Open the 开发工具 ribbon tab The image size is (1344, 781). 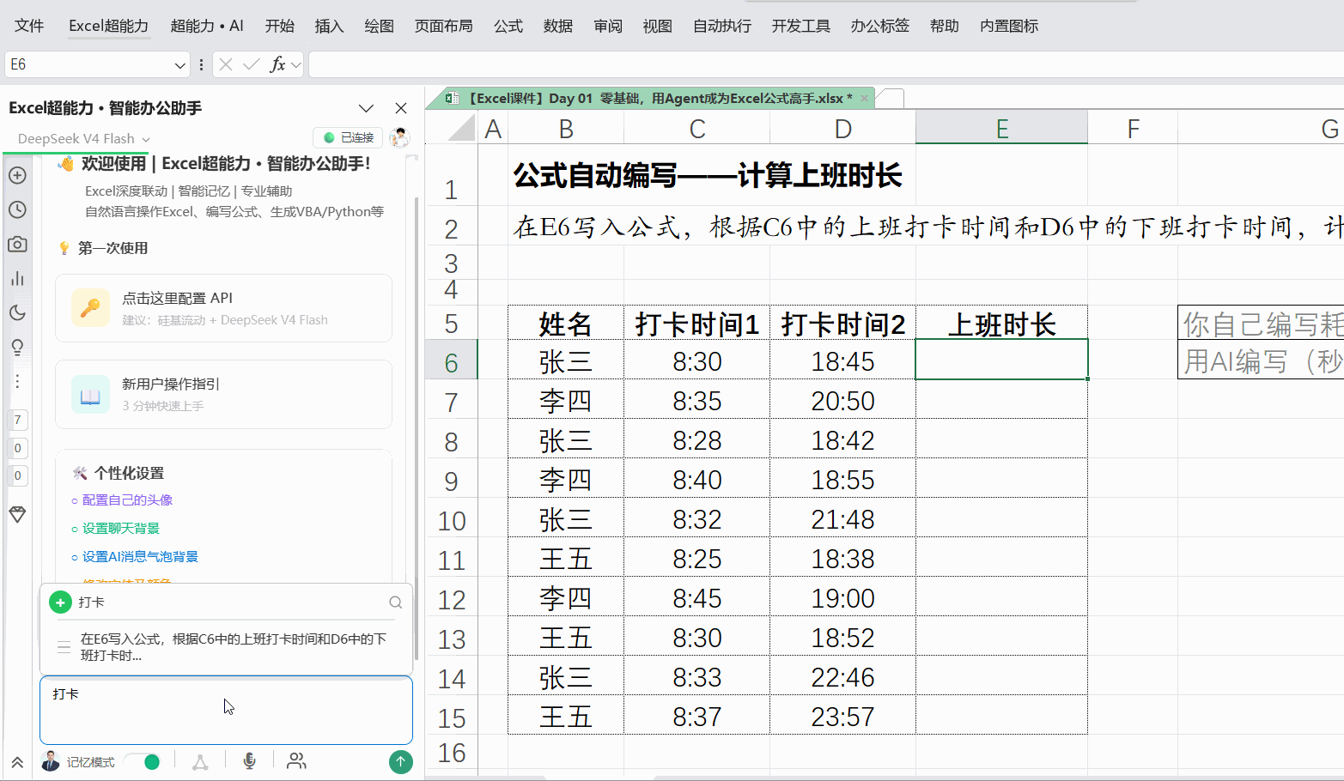[801, 26]
